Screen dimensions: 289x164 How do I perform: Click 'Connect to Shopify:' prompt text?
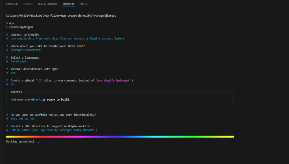(25, 35)
